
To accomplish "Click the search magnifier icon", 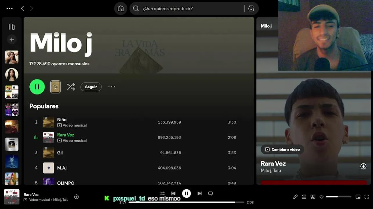I will pyautogui.click(x=136, y=8).
